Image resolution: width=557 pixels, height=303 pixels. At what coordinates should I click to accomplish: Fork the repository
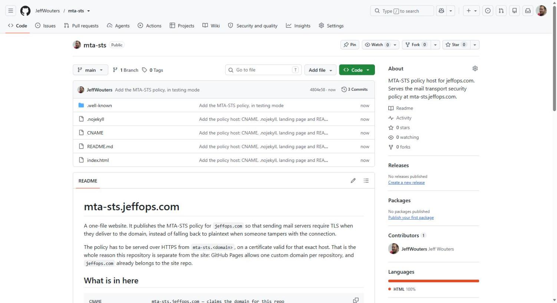click(x=416, y=45)
